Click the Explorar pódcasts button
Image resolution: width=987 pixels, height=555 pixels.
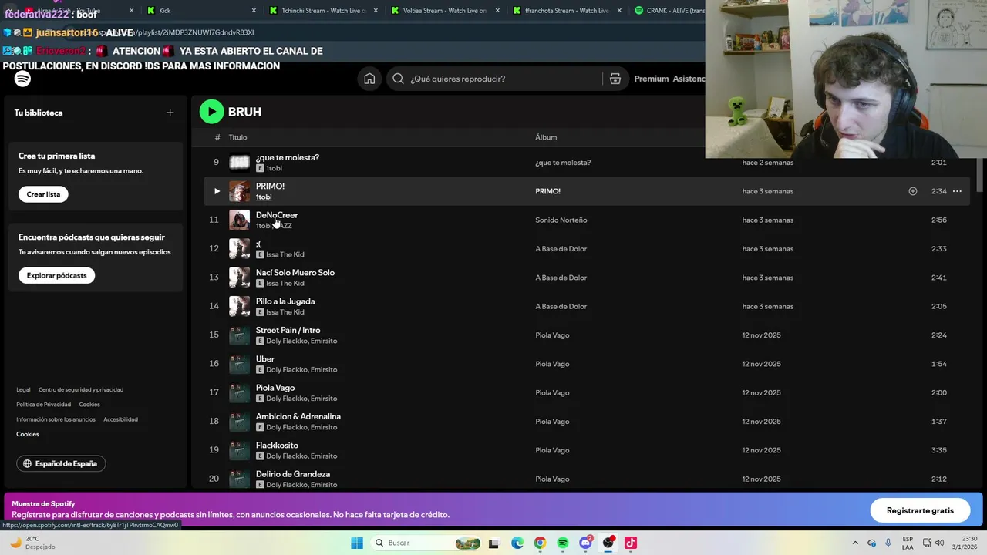coord(56,275)
